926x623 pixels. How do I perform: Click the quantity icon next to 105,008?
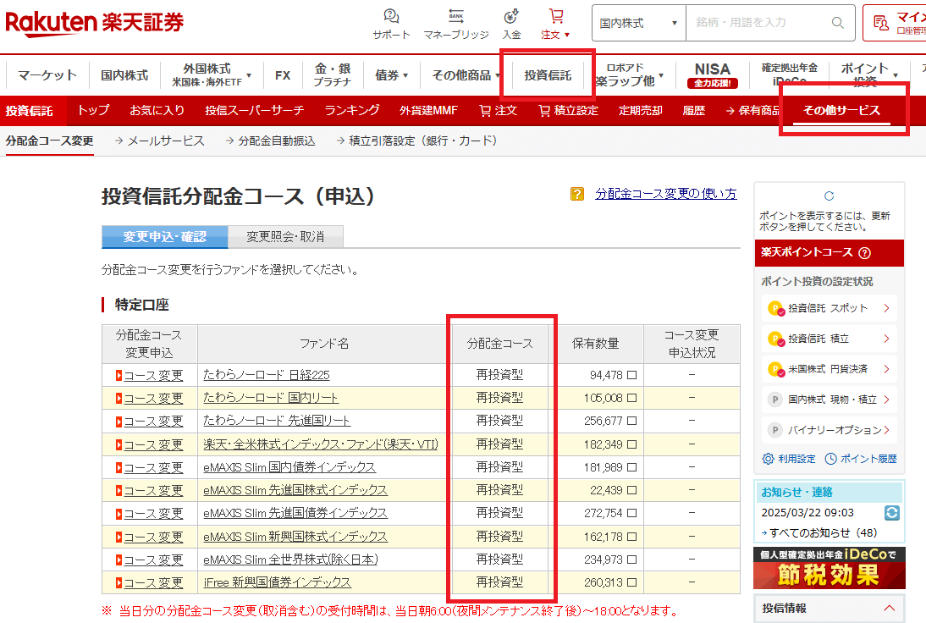tap(632, 398)
